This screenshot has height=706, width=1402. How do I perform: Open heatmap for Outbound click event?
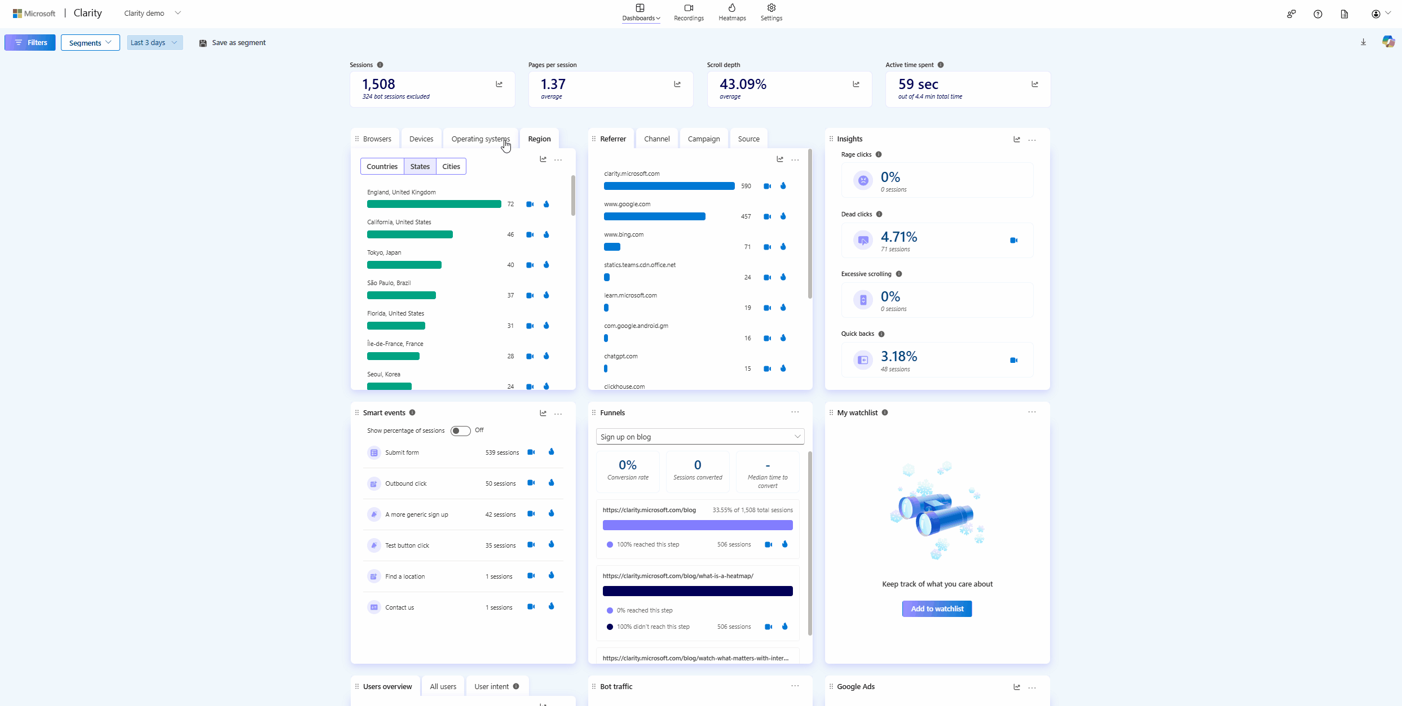coord(552,483)
